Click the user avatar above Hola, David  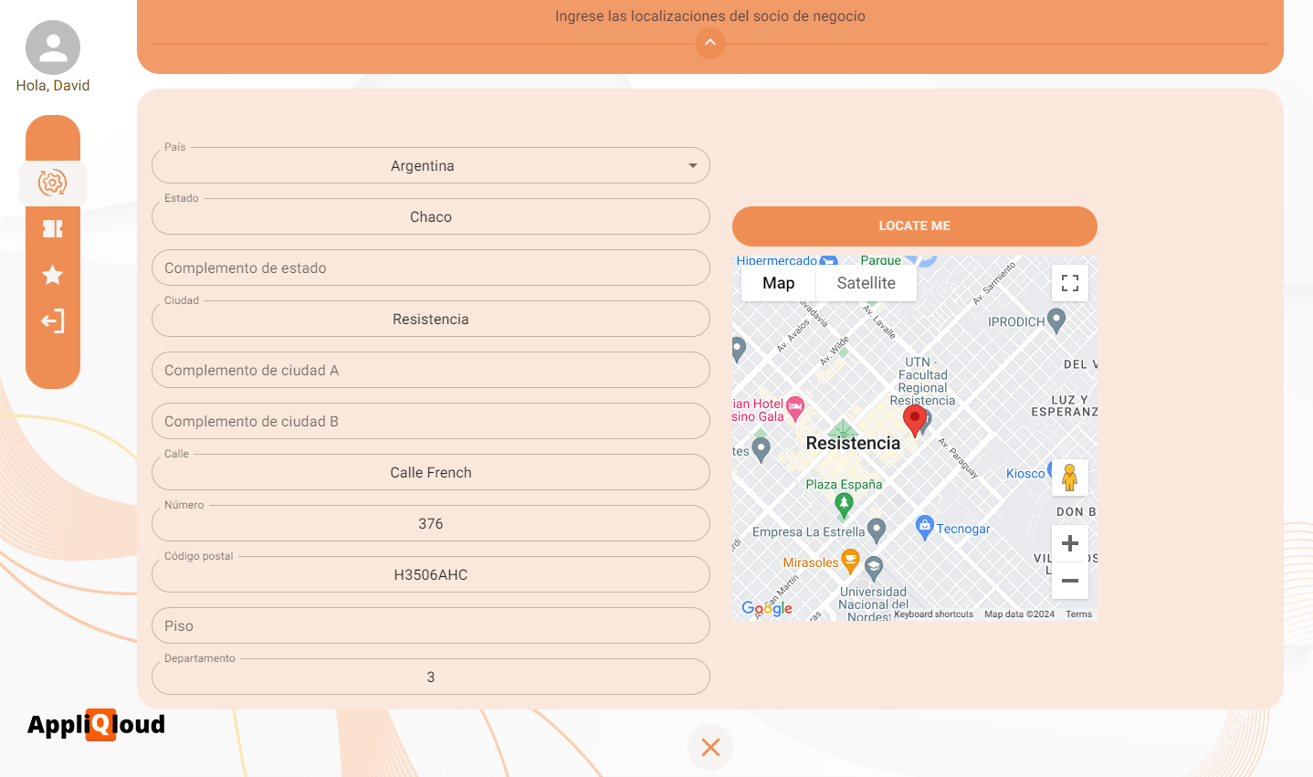click(52, 47)
